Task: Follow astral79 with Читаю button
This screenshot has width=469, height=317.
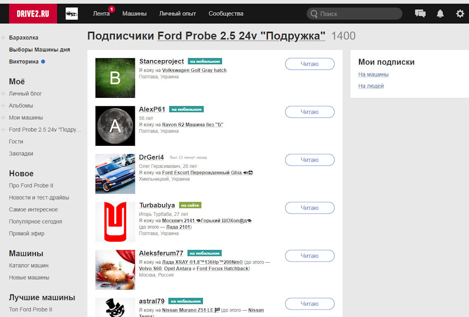Action: tap(310, 303)
